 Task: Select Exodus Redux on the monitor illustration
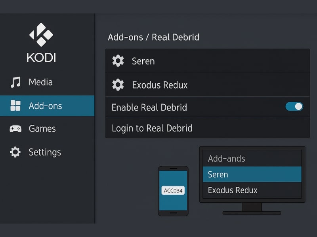click(252, 190)
